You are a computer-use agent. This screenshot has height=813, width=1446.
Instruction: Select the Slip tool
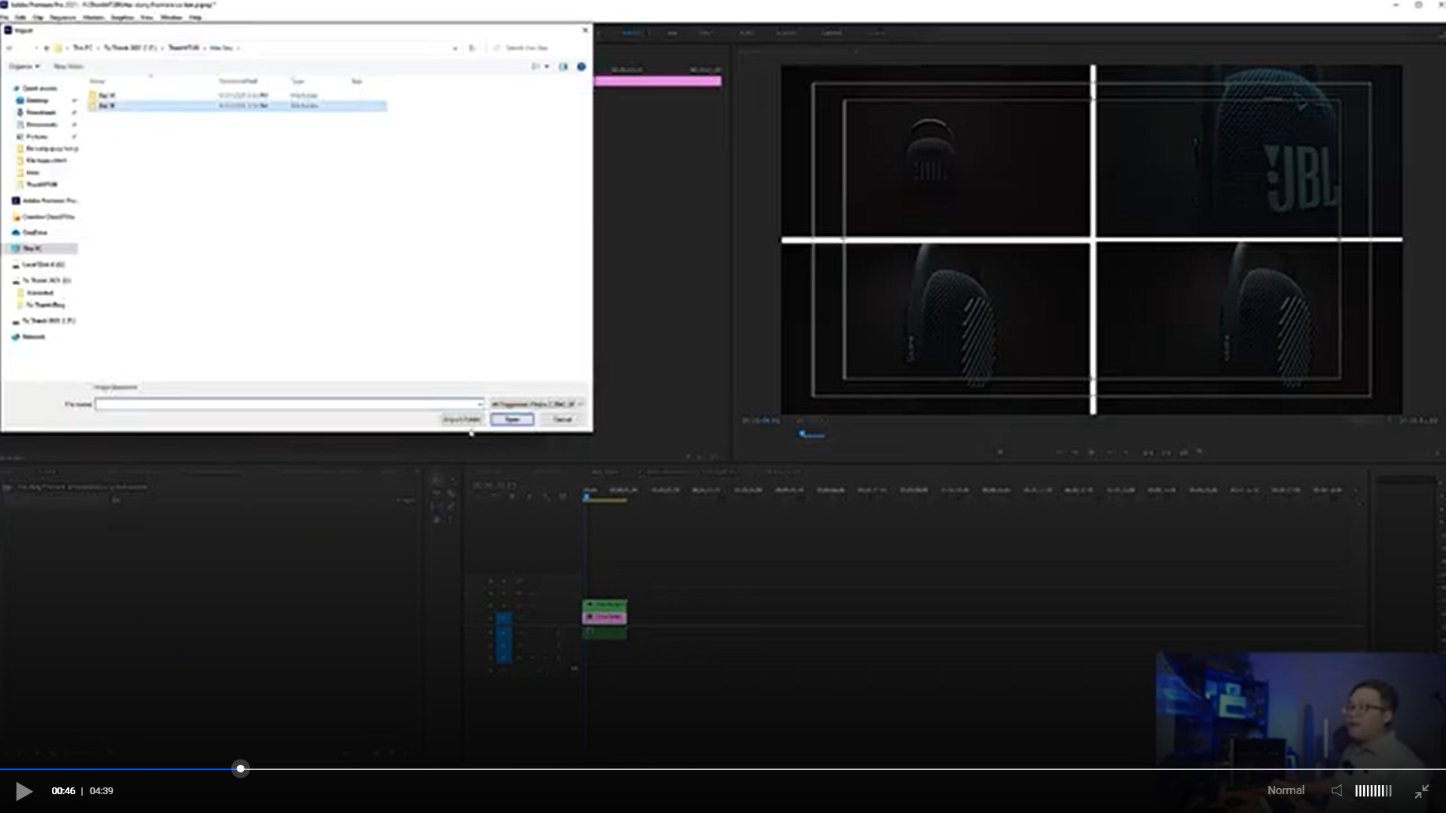pyautogui.click(x=438, y=507)
